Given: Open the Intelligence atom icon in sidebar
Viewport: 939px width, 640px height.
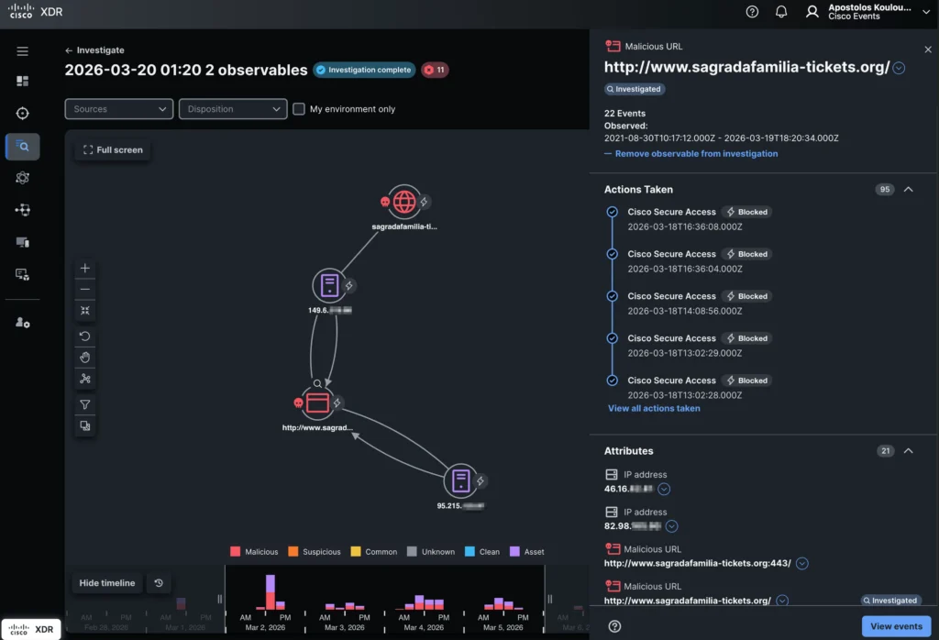Looking at the screenshot, I should point(24,177).
